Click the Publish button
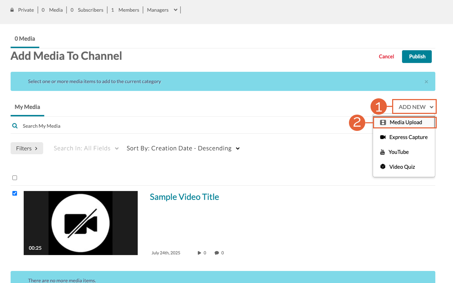Image resolution: width=453 pixels, height=283 pixels. pyautogui.click(x=417, y=56)
